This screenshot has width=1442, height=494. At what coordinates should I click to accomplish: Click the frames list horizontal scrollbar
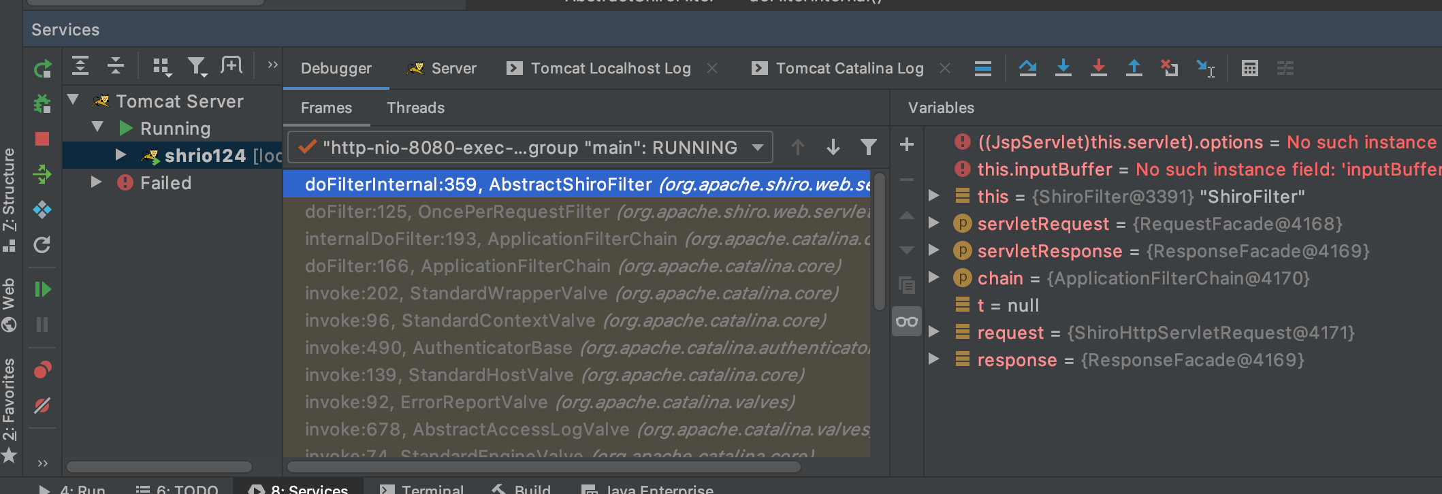point(544,467)
